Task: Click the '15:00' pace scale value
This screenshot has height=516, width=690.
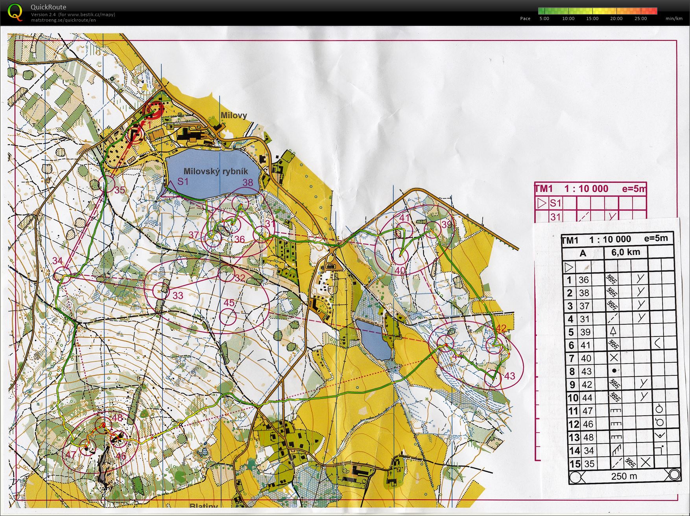Action: [x=592, y=18]
